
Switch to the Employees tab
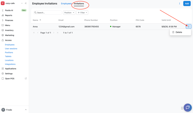[x=66, y=3]
